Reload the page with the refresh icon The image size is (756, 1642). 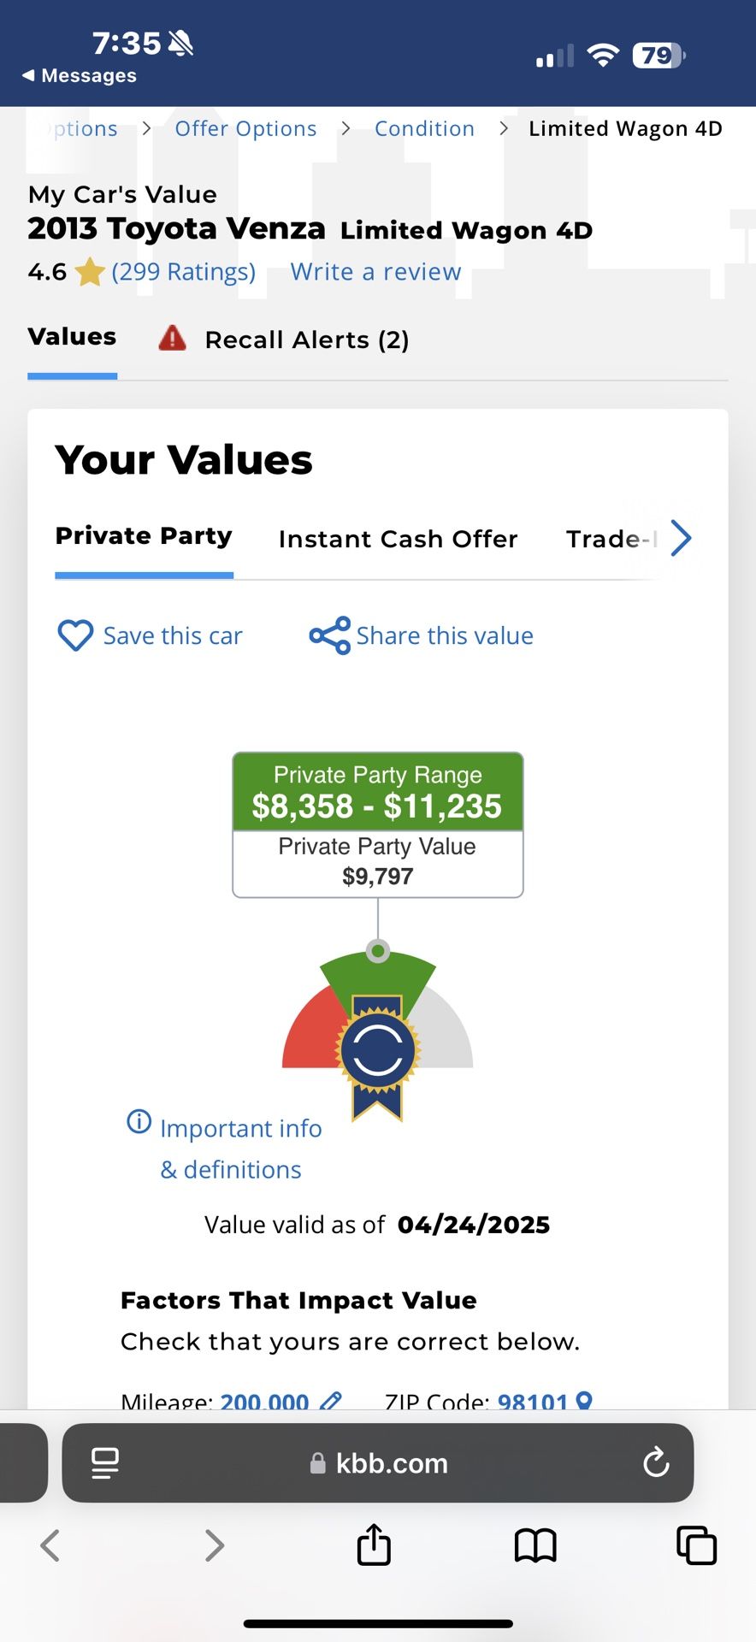pyautogui.click(x=656, y=1462)
